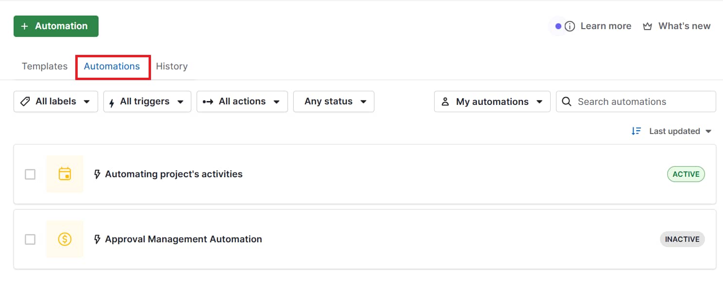
Task: Click the info circle icon beside Learn more
Action: (x=571, y=26)
